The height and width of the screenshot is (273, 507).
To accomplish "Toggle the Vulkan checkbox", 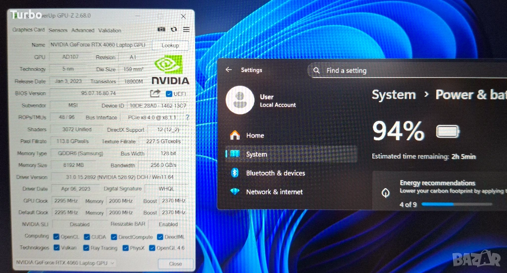I will 56,248.
